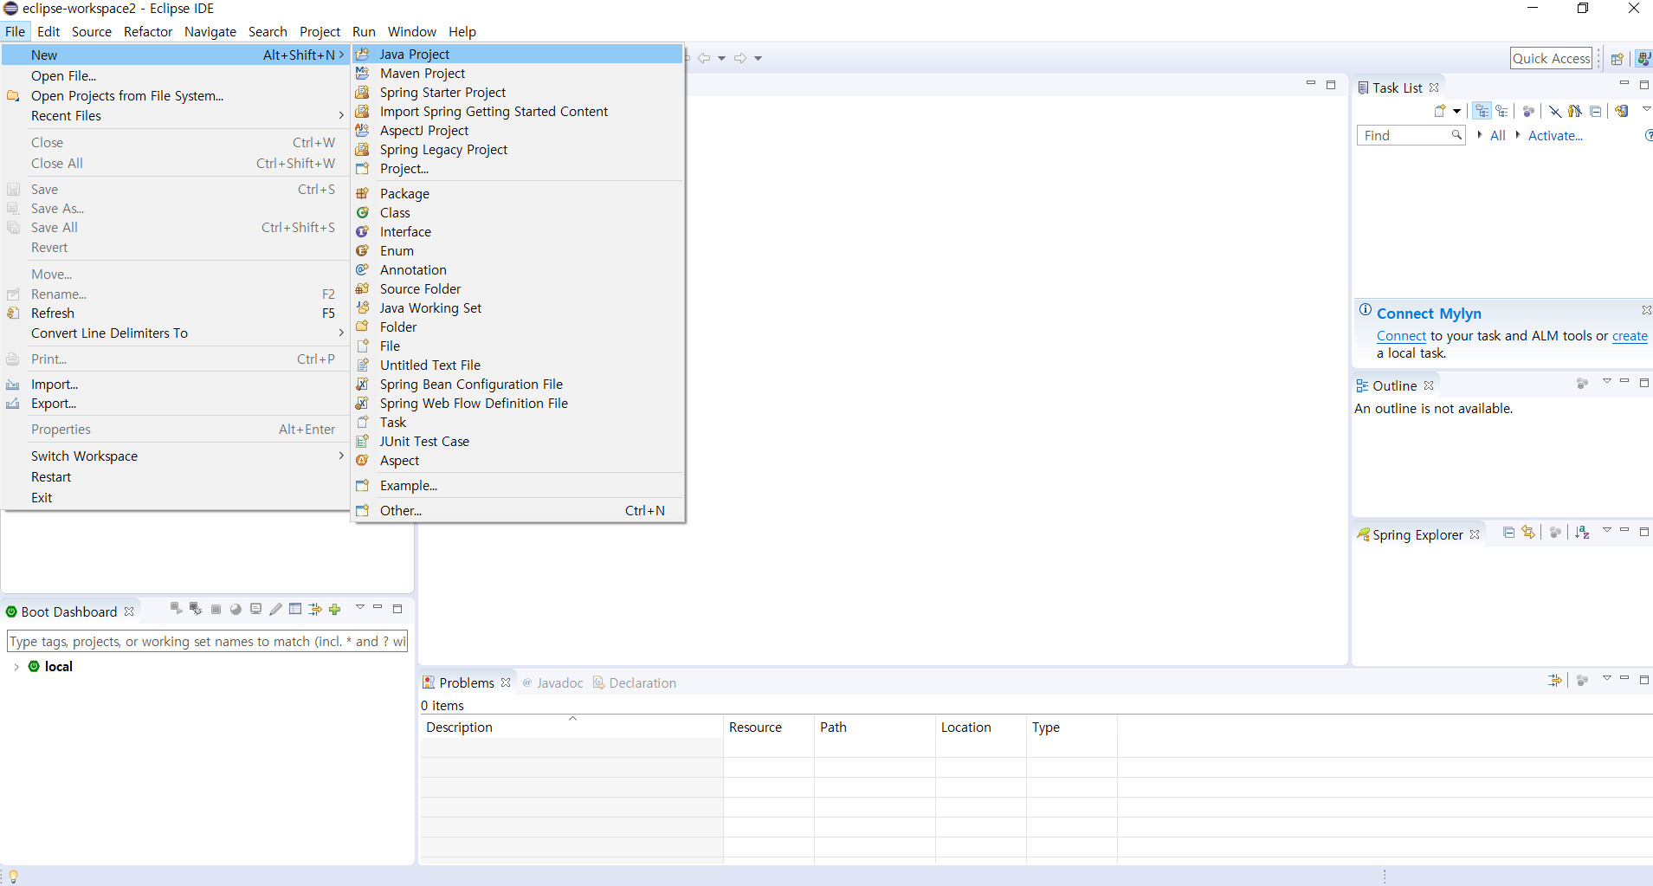1653x886 pixels.
Task: Click the Interface icon in New submenu
Action: [x=363, y=232]
